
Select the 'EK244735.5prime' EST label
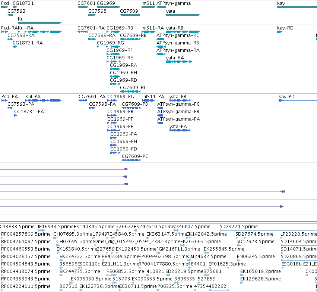pyautogui.click(x=80, y=271)
